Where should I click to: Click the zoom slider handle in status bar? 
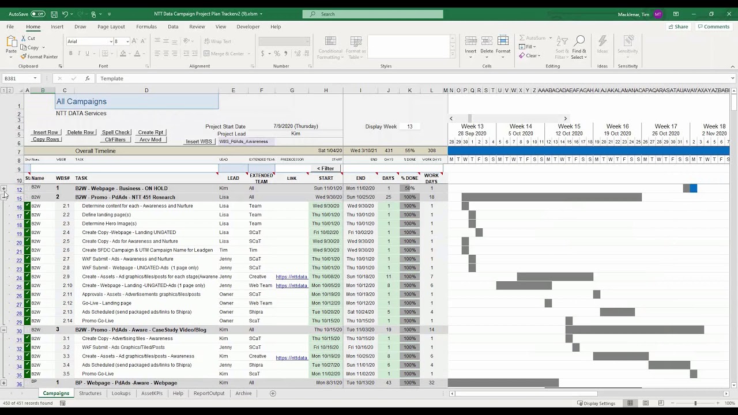click(x=695, y=403)
